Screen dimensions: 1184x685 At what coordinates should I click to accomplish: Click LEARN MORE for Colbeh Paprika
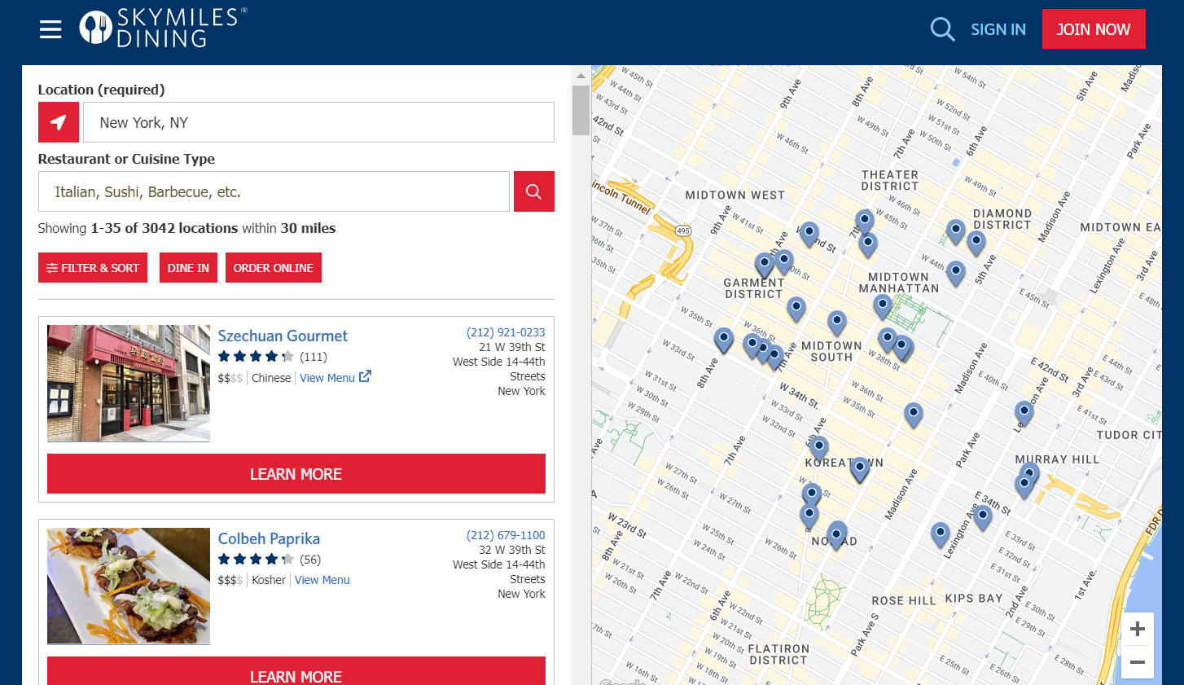[x=296, y=671]
